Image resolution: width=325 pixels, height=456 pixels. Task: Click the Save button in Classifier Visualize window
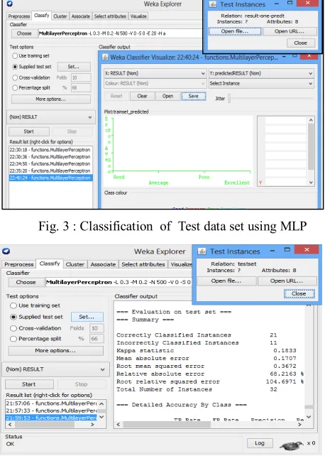(194, 97)
